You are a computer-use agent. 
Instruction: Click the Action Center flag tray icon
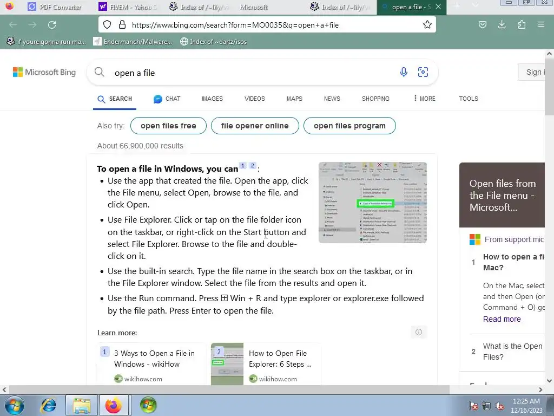click(473, 406)
